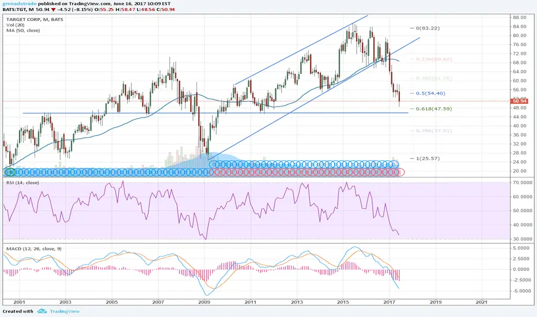Click the Fibonacci 0.236(69.62) level label
Viewport: 537px width, 317px height.
click(x=433, y=59)
